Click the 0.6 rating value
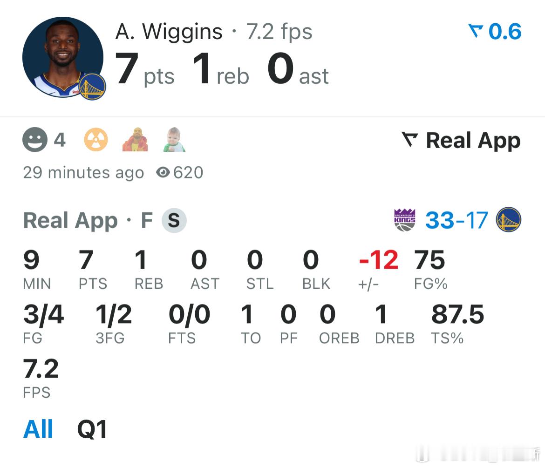The image size is (545, 468). tap(505, 32)
